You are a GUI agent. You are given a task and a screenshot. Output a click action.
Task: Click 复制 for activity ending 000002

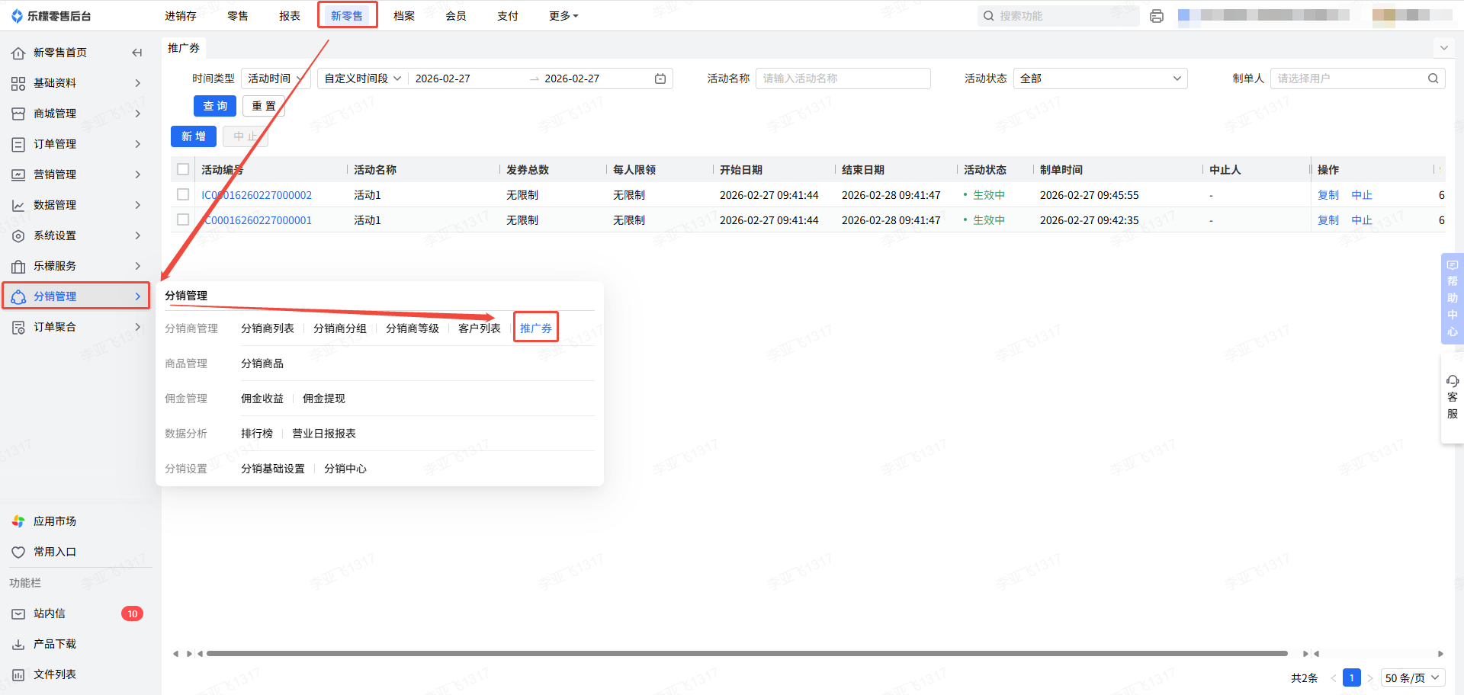click(1328, 195)
